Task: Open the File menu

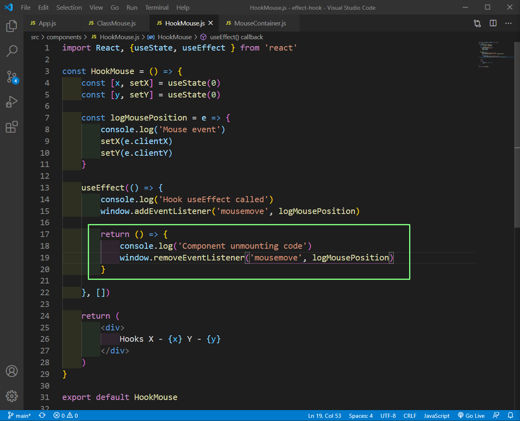Action: [x=25, y=7]
